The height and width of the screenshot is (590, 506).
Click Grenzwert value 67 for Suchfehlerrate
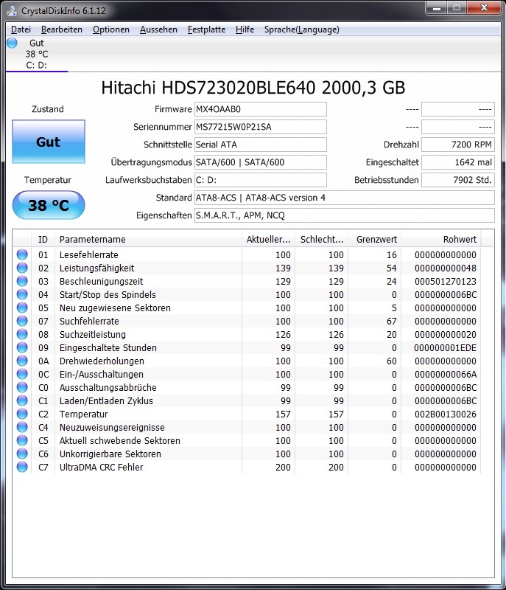[x=391, y=322]
